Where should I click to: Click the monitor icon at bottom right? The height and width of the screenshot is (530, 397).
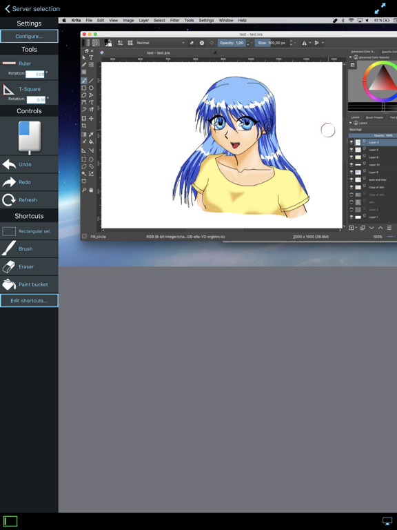(x=387, y=521)
